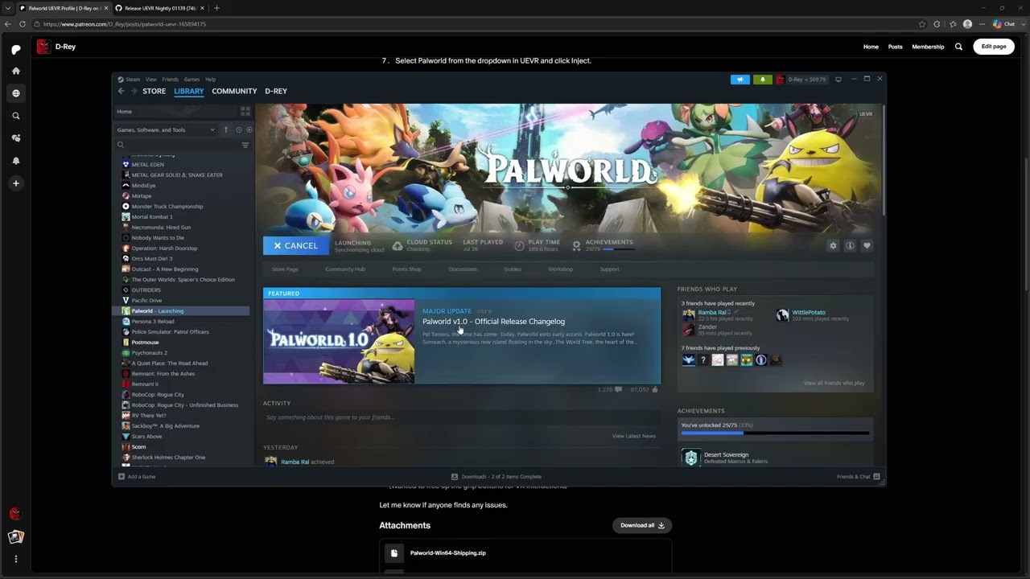Open the Help menu in Steam
The height and width of the screenshot is (579, 1030).
coord(210,80)
